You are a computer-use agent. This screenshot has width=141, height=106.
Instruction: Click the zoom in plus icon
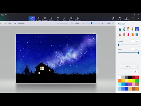tap(102, 24)
